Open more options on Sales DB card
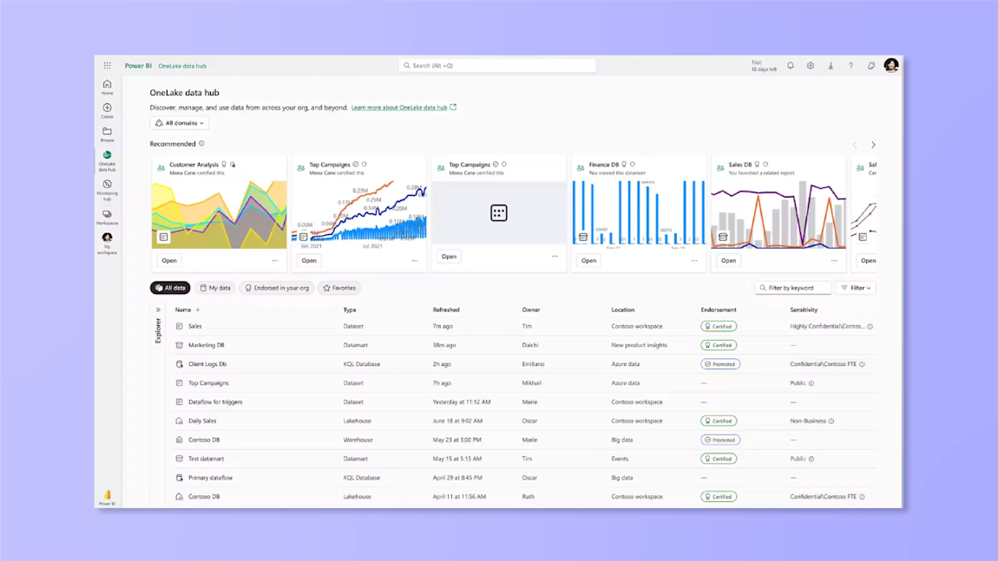The image size is (998, 561). tap(834, 260)
